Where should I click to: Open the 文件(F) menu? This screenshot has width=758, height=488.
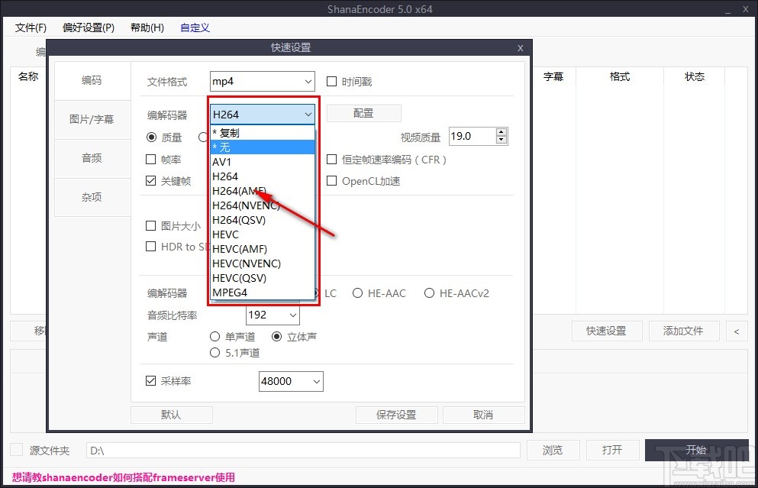[31, 27]
